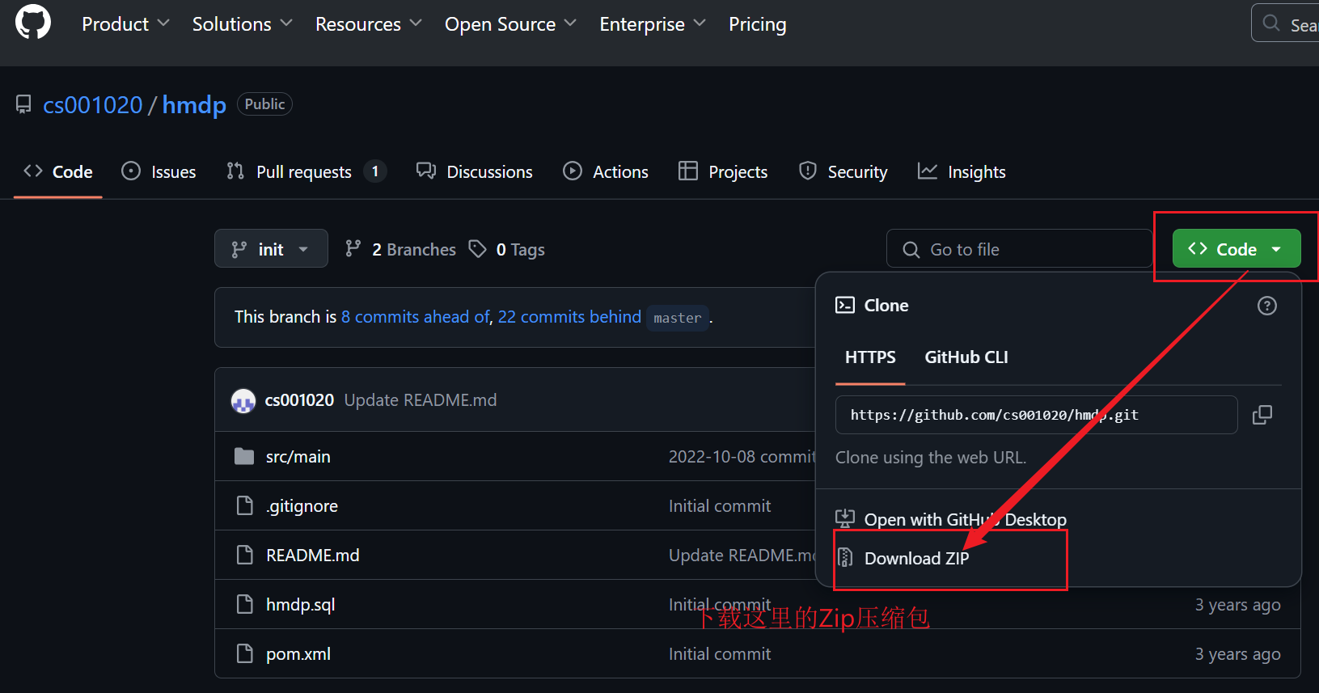The width and height of the screenshot is (1319, 693).
Task: Copy the clone URL to clipboard
Action: click(x=1262, y=415)
